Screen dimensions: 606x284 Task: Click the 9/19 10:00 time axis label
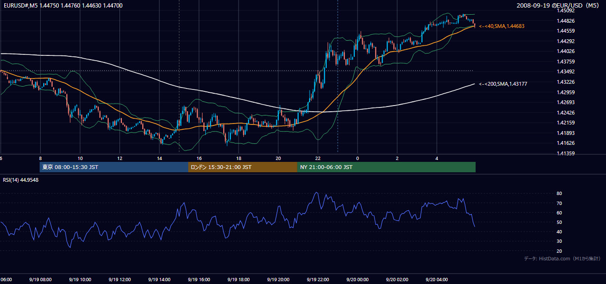80,280
